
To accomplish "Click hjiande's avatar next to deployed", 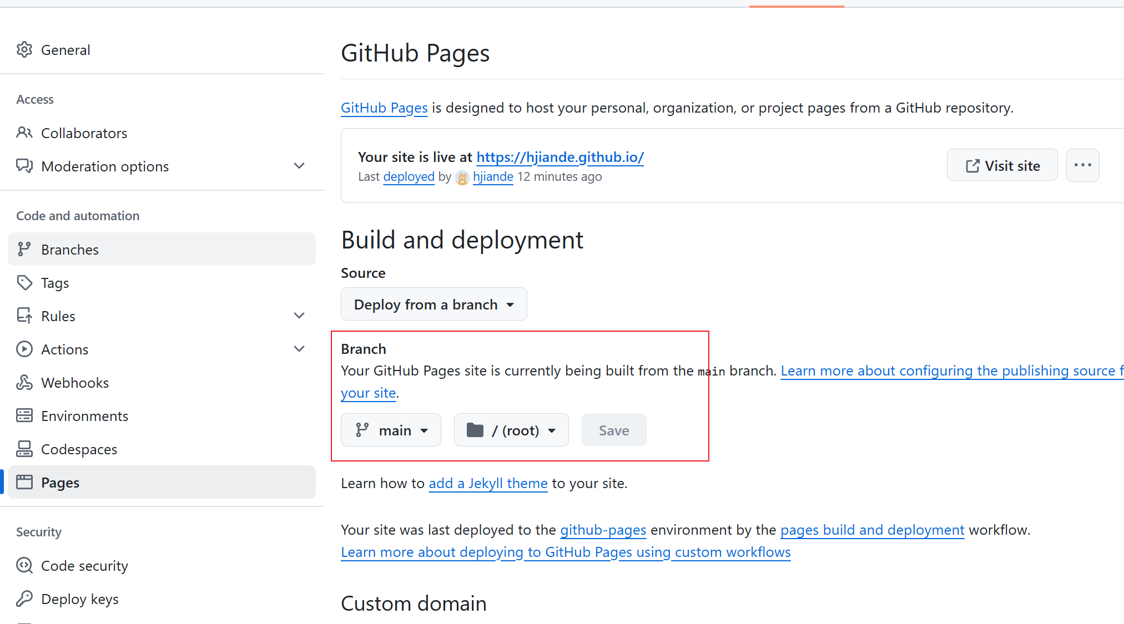I will pos(462,177).
